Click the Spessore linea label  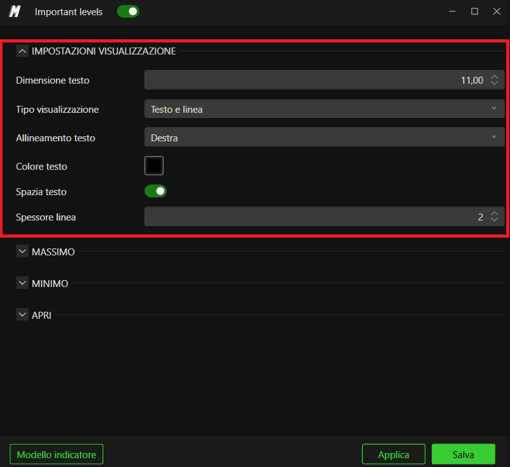click(x=46, y=217)
